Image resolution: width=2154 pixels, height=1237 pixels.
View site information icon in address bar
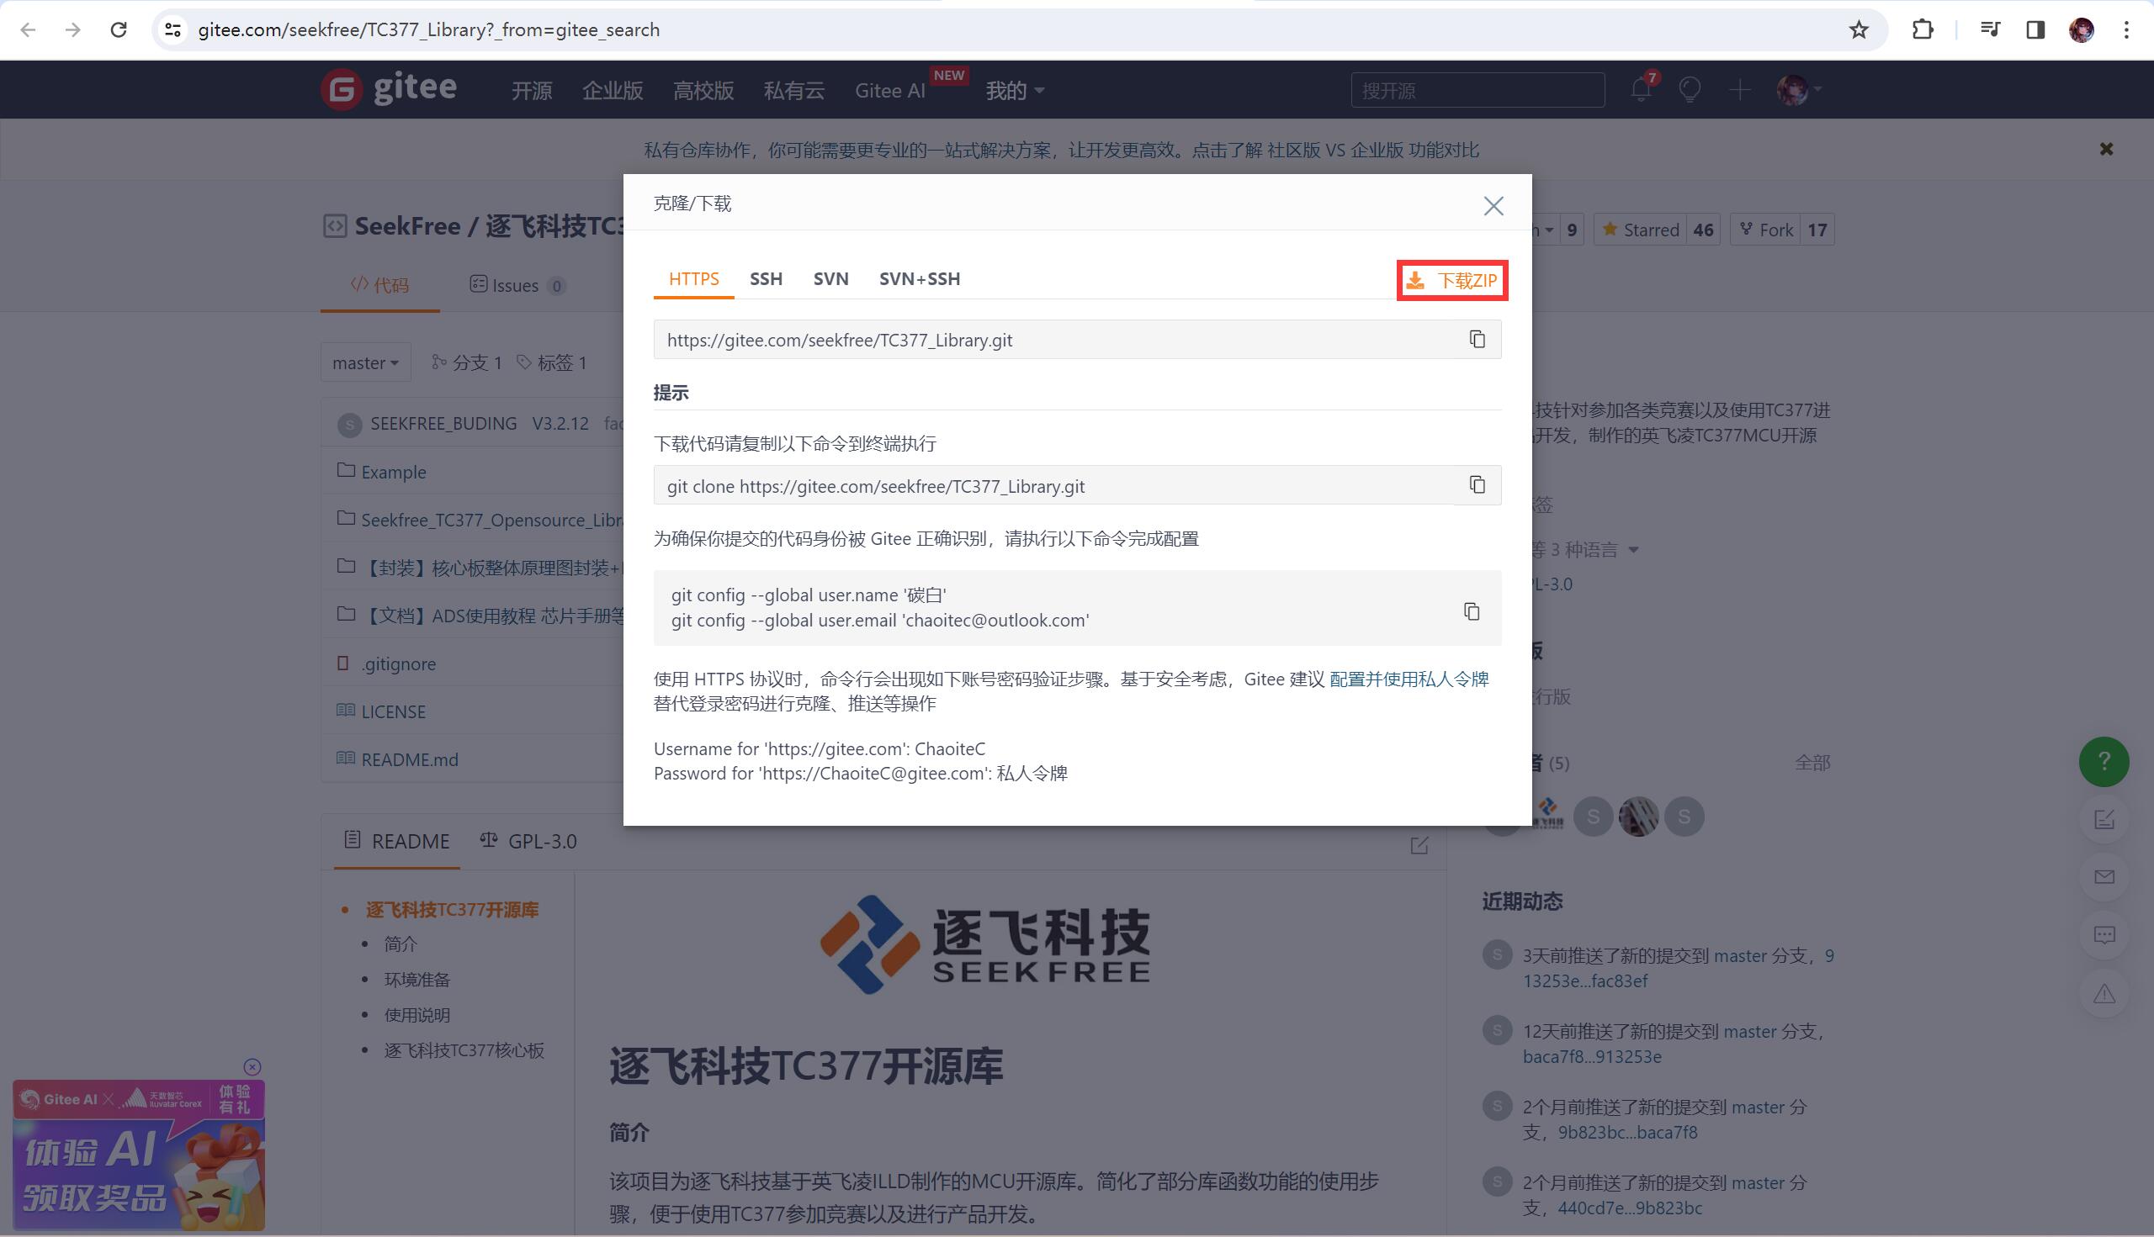[x=173, y=29]
